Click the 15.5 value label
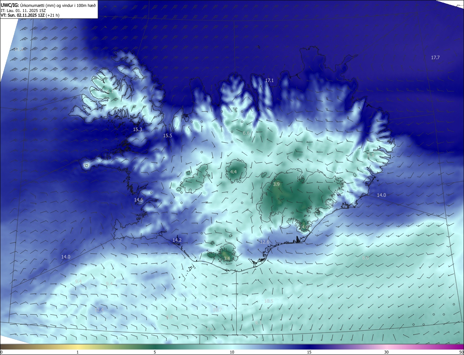464x355 pixels. [x=167, y=135]
